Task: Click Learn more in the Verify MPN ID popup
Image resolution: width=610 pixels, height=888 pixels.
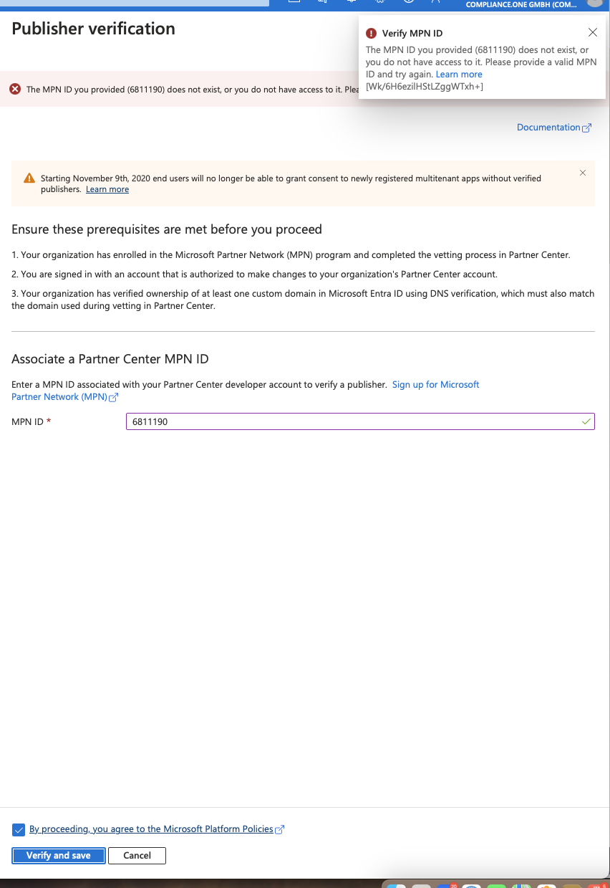Action: click(458, 74)
